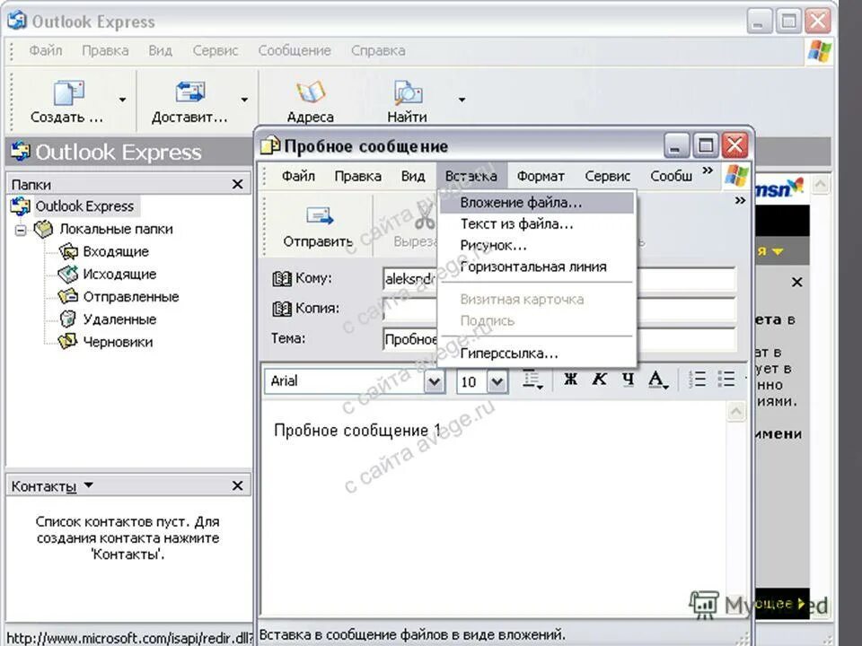The width and height of the screenshot is (862, 646).
Task: Open paragraph style button
Action: coord(532,380)
